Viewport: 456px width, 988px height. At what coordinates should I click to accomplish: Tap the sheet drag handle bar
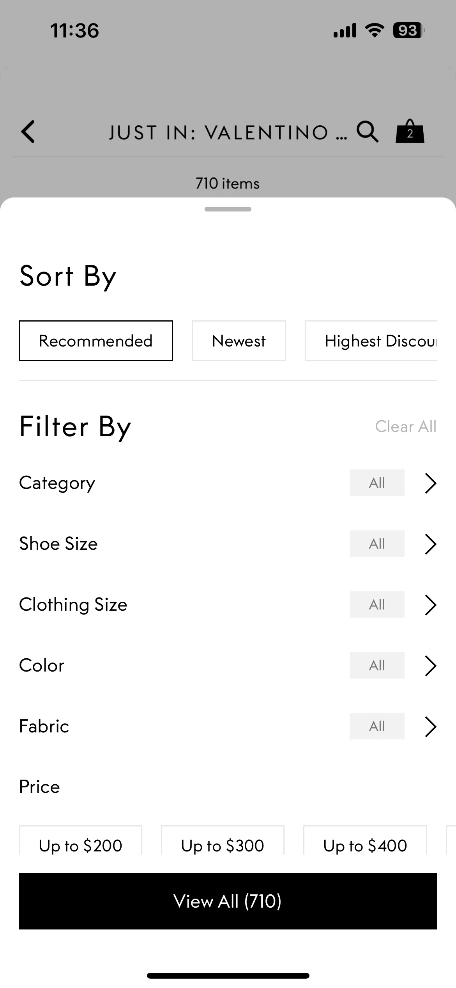(228, 209)
